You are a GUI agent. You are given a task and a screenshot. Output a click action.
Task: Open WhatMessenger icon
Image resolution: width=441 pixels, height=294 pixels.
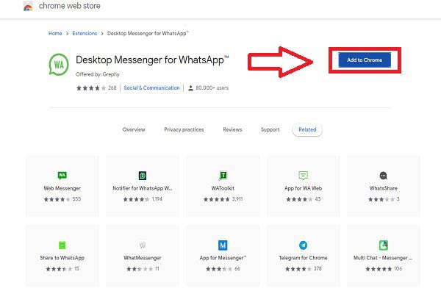(143, 245)
